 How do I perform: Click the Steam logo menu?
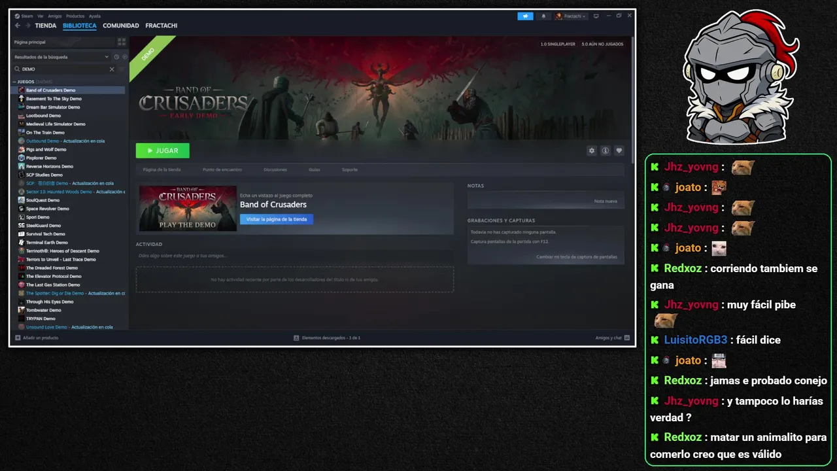click(24, 16)
